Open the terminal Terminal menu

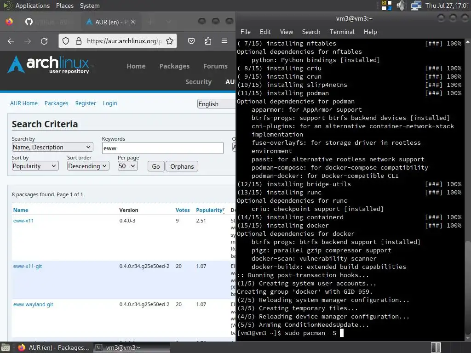(342, 32)
